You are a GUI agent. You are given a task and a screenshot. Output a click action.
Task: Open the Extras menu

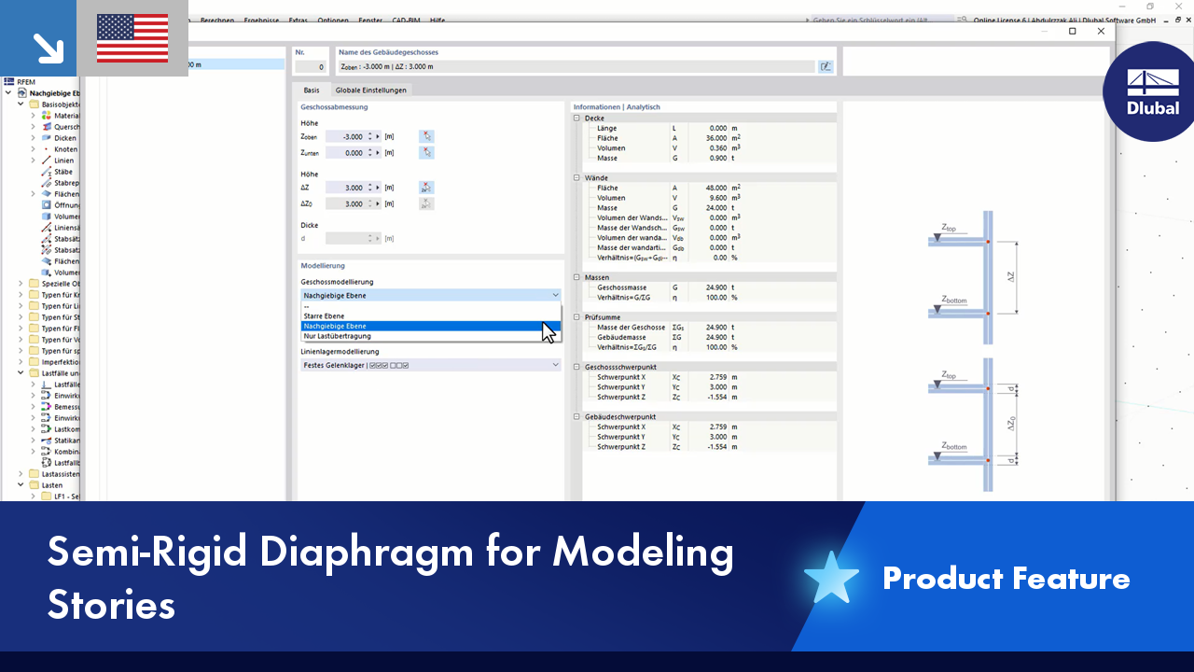coord(297,21)
